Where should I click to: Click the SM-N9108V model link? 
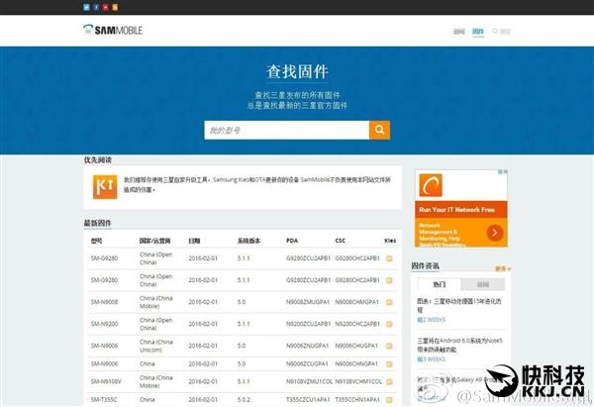(106, 381)
